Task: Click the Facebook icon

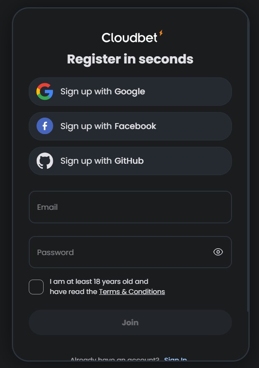Action: [45, 126]
